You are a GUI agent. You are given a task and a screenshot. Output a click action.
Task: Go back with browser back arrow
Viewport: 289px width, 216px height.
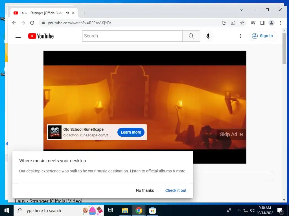14,23
